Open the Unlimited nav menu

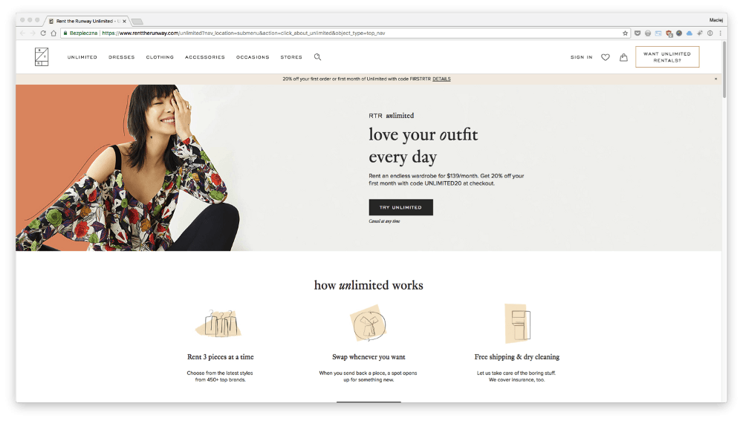[82, 57]
